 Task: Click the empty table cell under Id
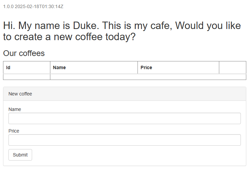point(27,77)
